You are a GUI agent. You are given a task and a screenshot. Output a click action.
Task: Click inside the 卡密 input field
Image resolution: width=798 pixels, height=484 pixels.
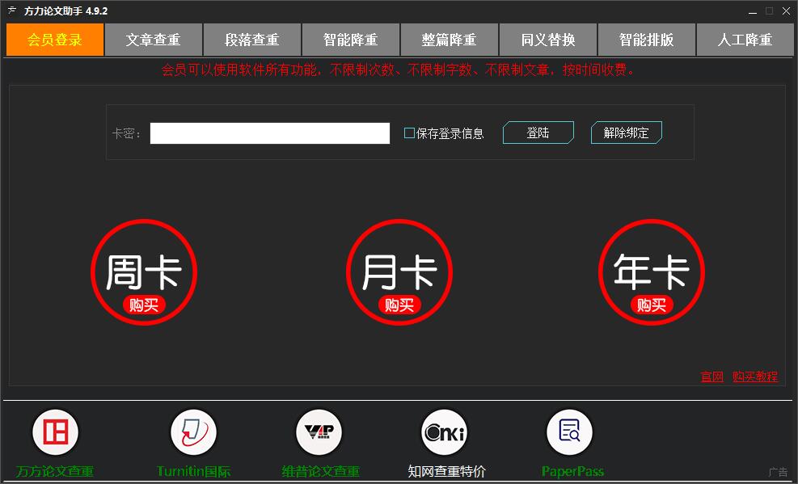tap(270, 133)
